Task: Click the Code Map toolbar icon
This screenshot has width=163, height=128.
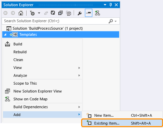Action: tap(98, 13)
